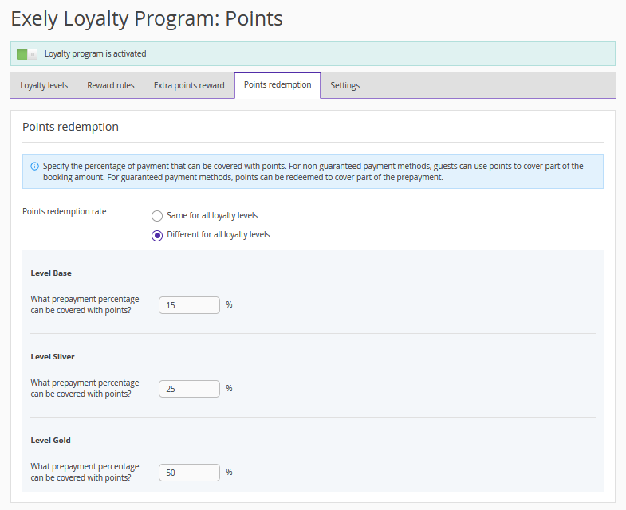Click the Level Base percentage field
Screen dimensions: 626x510
pos(189,305)
